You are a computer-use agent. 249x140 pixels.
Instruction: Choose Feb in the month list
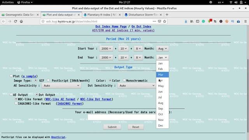[x=162, y=69]
